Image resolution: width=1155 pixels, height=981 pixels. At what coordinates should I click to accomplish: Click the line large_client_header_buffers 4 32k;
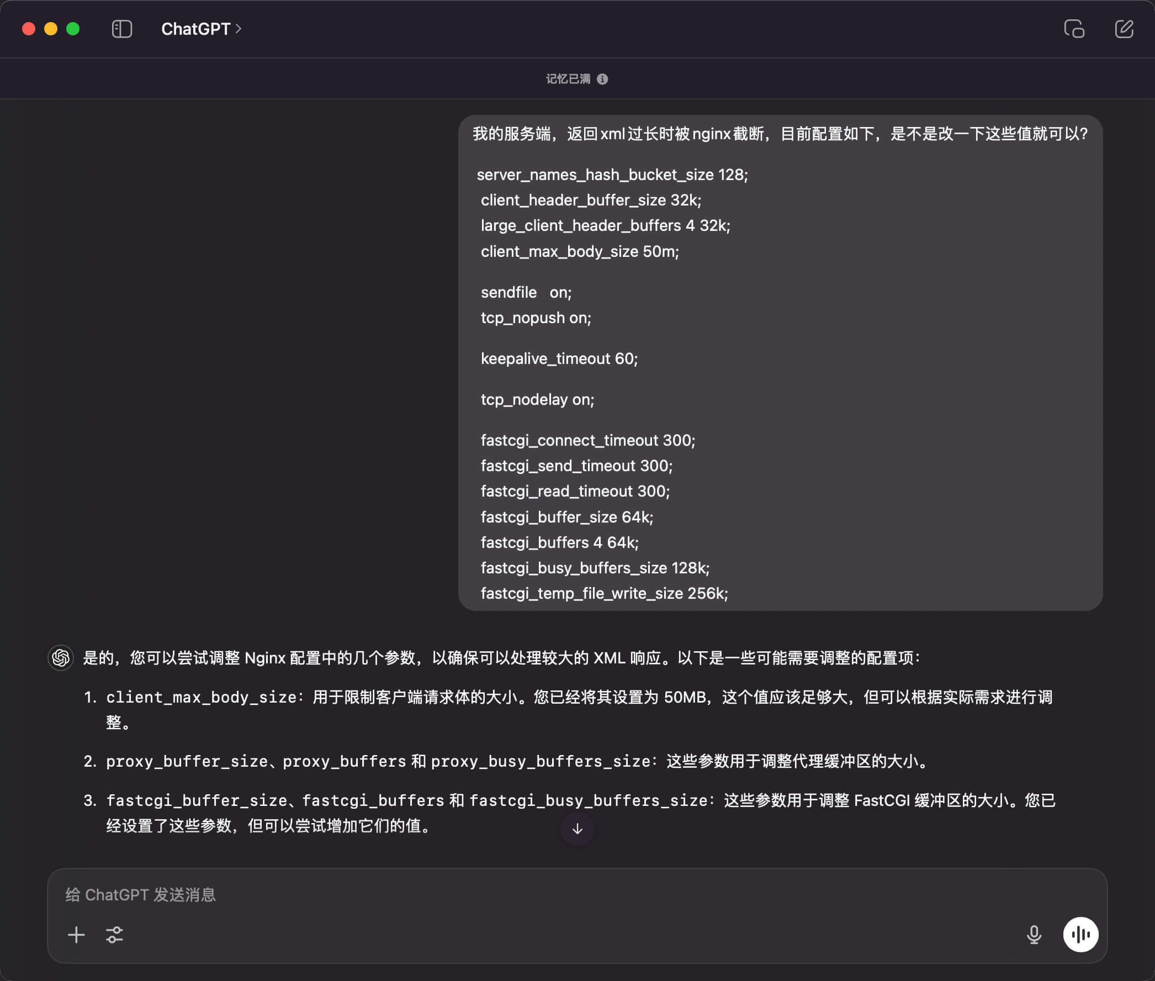point(605,226)
